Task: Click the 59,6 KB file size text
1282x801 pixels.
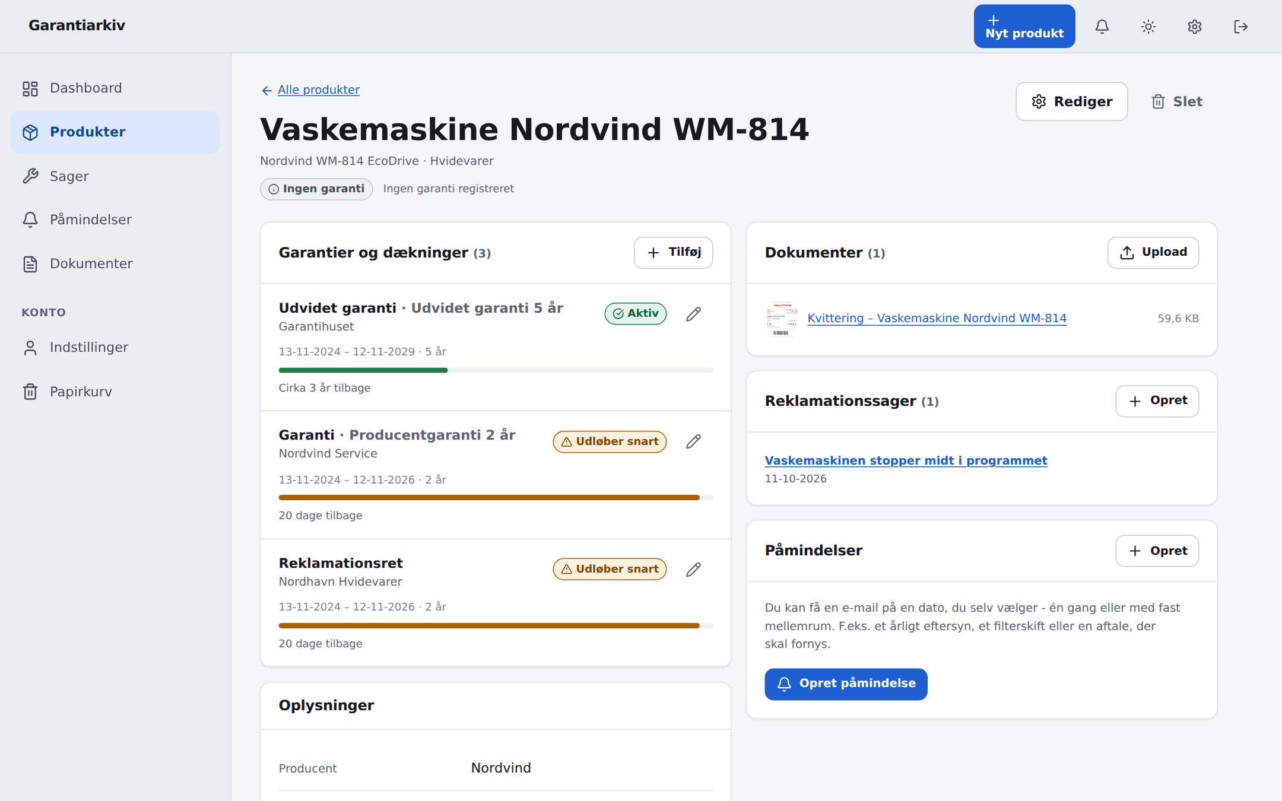Action: tap(1178, 319)
